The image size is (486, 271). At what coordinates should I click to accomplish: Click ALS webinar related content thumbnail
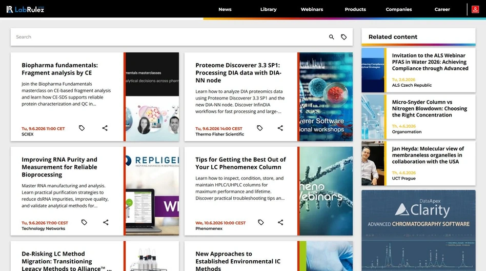pyautogui.click(x=373, y=70)
